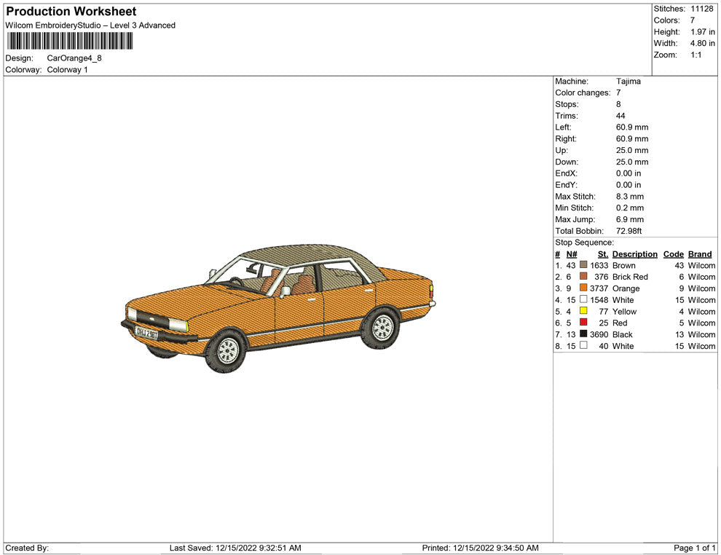
Task: Select the Yellow thread color swatch
Action: 583,312
